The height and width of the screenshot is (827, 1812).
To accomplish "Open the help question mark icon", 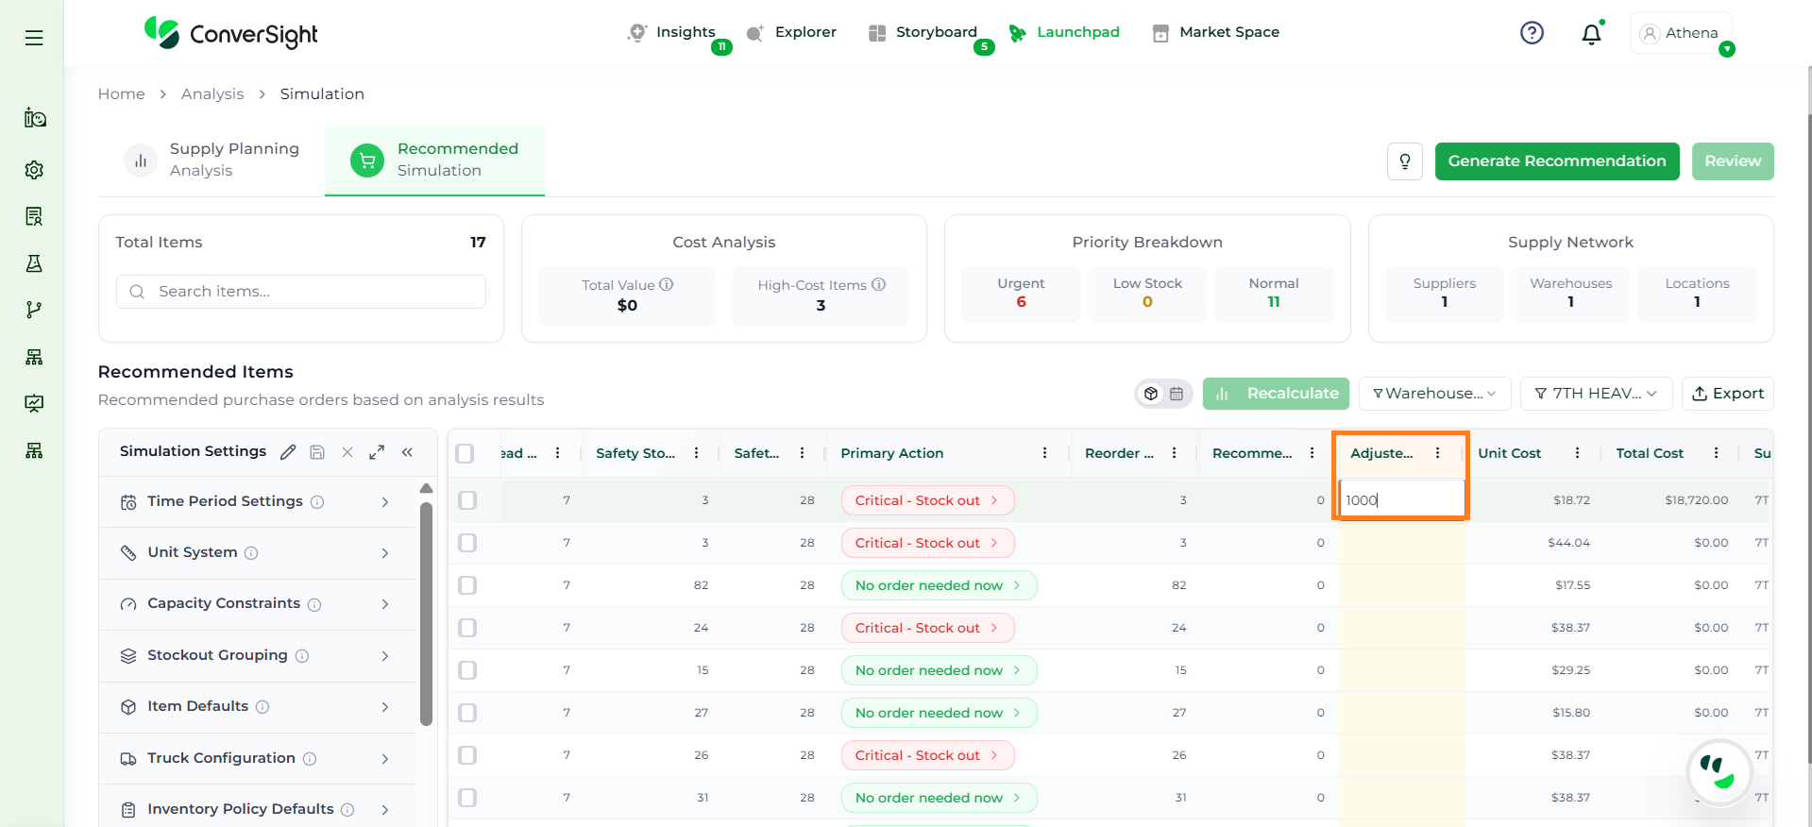I will click(1532, 33).
